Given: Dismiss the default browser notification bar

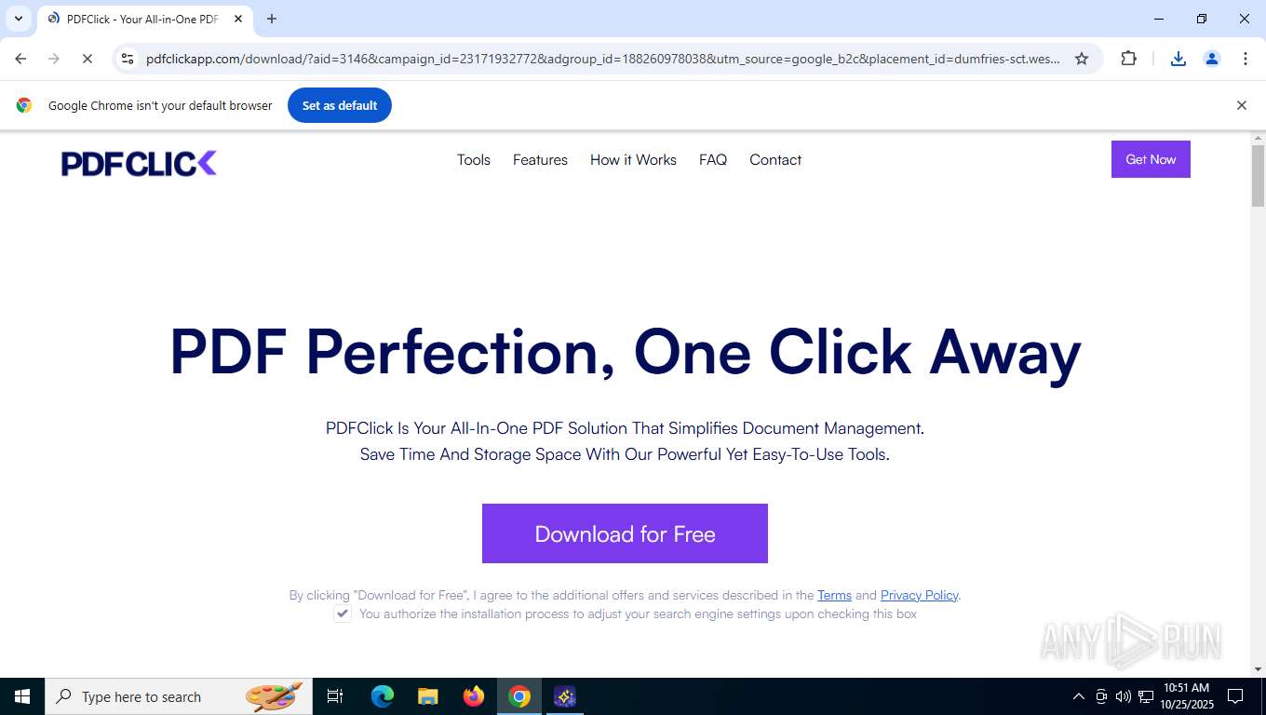Looking at the screenshot, I should (1241, 105).
